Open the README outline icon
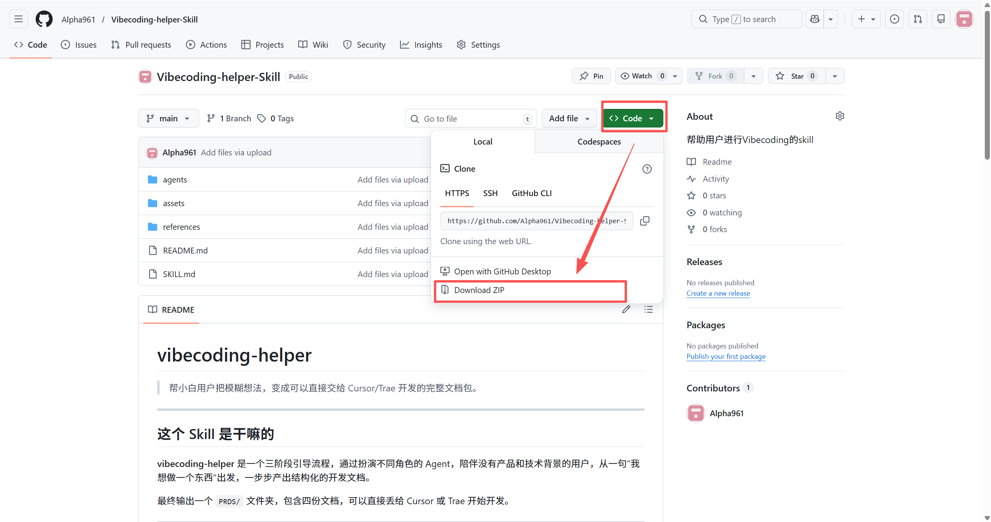The height and width of the screenshot is (522, 991). coord(648,309)
